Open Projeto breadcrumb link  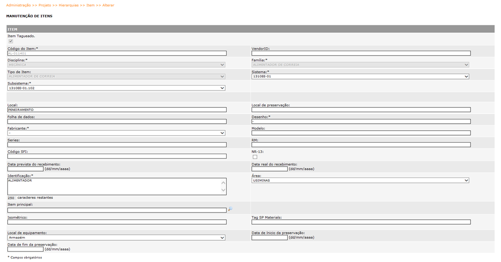(x=45, y=5)
